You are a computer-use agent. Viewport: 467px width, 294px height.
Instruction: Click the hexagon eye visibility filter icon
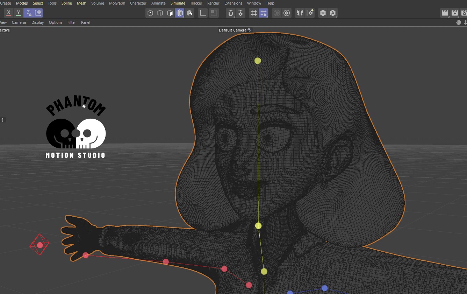coord(323,13)
